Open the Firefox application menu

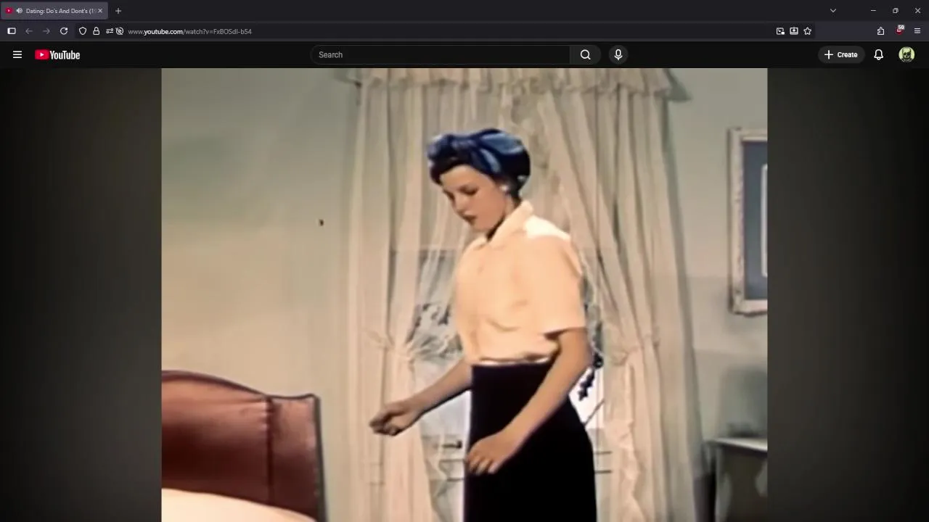pos(917,31)
